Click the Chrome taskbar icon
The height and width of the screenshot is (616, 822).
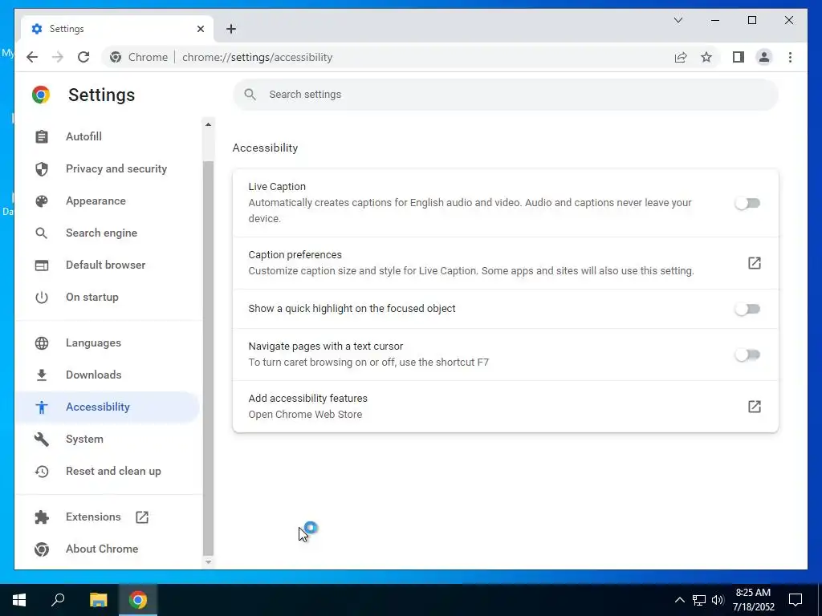point(138,600)
